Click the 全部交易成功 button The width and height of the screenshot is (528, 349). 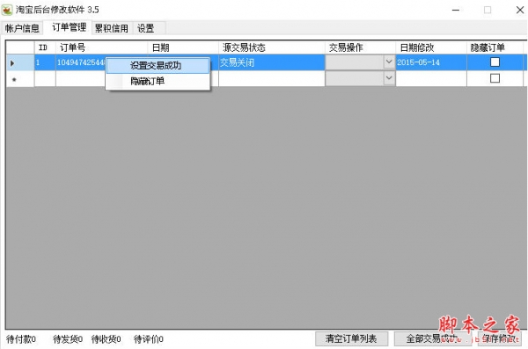point(433,338)
